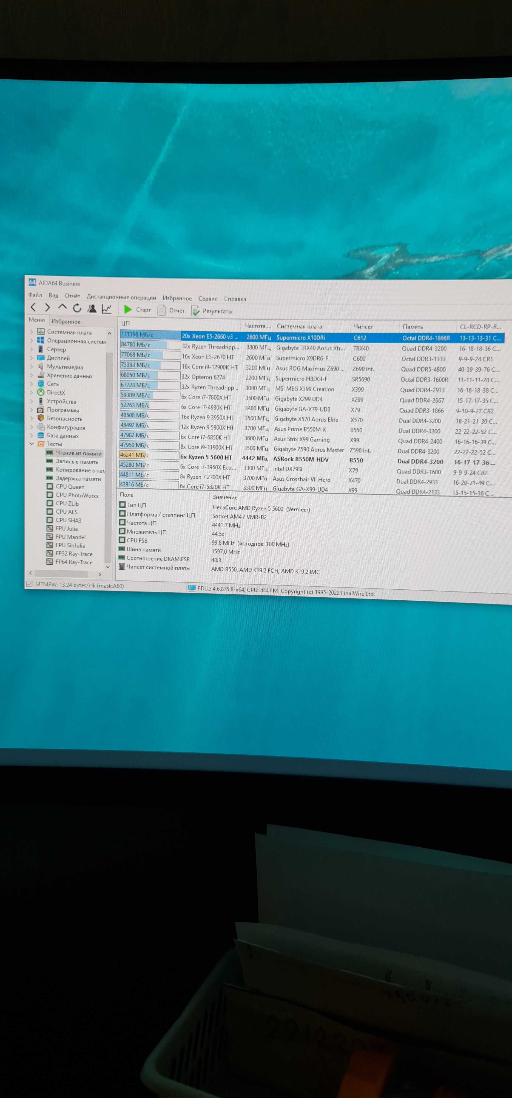Screen dimensions: 512x1098
Task: Open the Копирование в память test
Action: coord(79,470)
